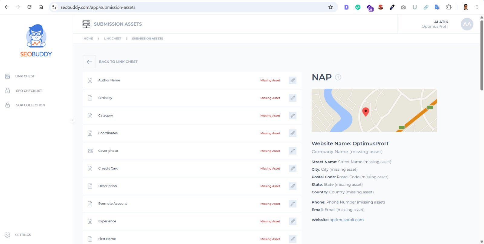Click the Postal Code missing asset text
Screen dimensions: 484x244
click(x=362, y=177)
